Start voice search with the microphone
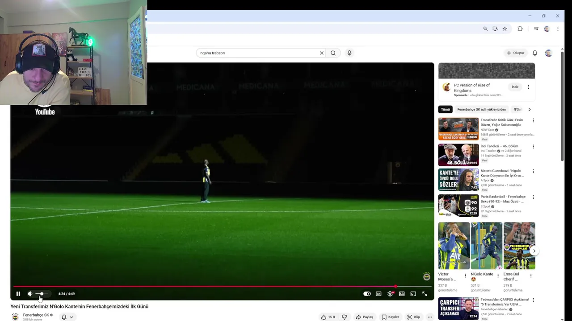572x321 pixels. coord(349,53)
